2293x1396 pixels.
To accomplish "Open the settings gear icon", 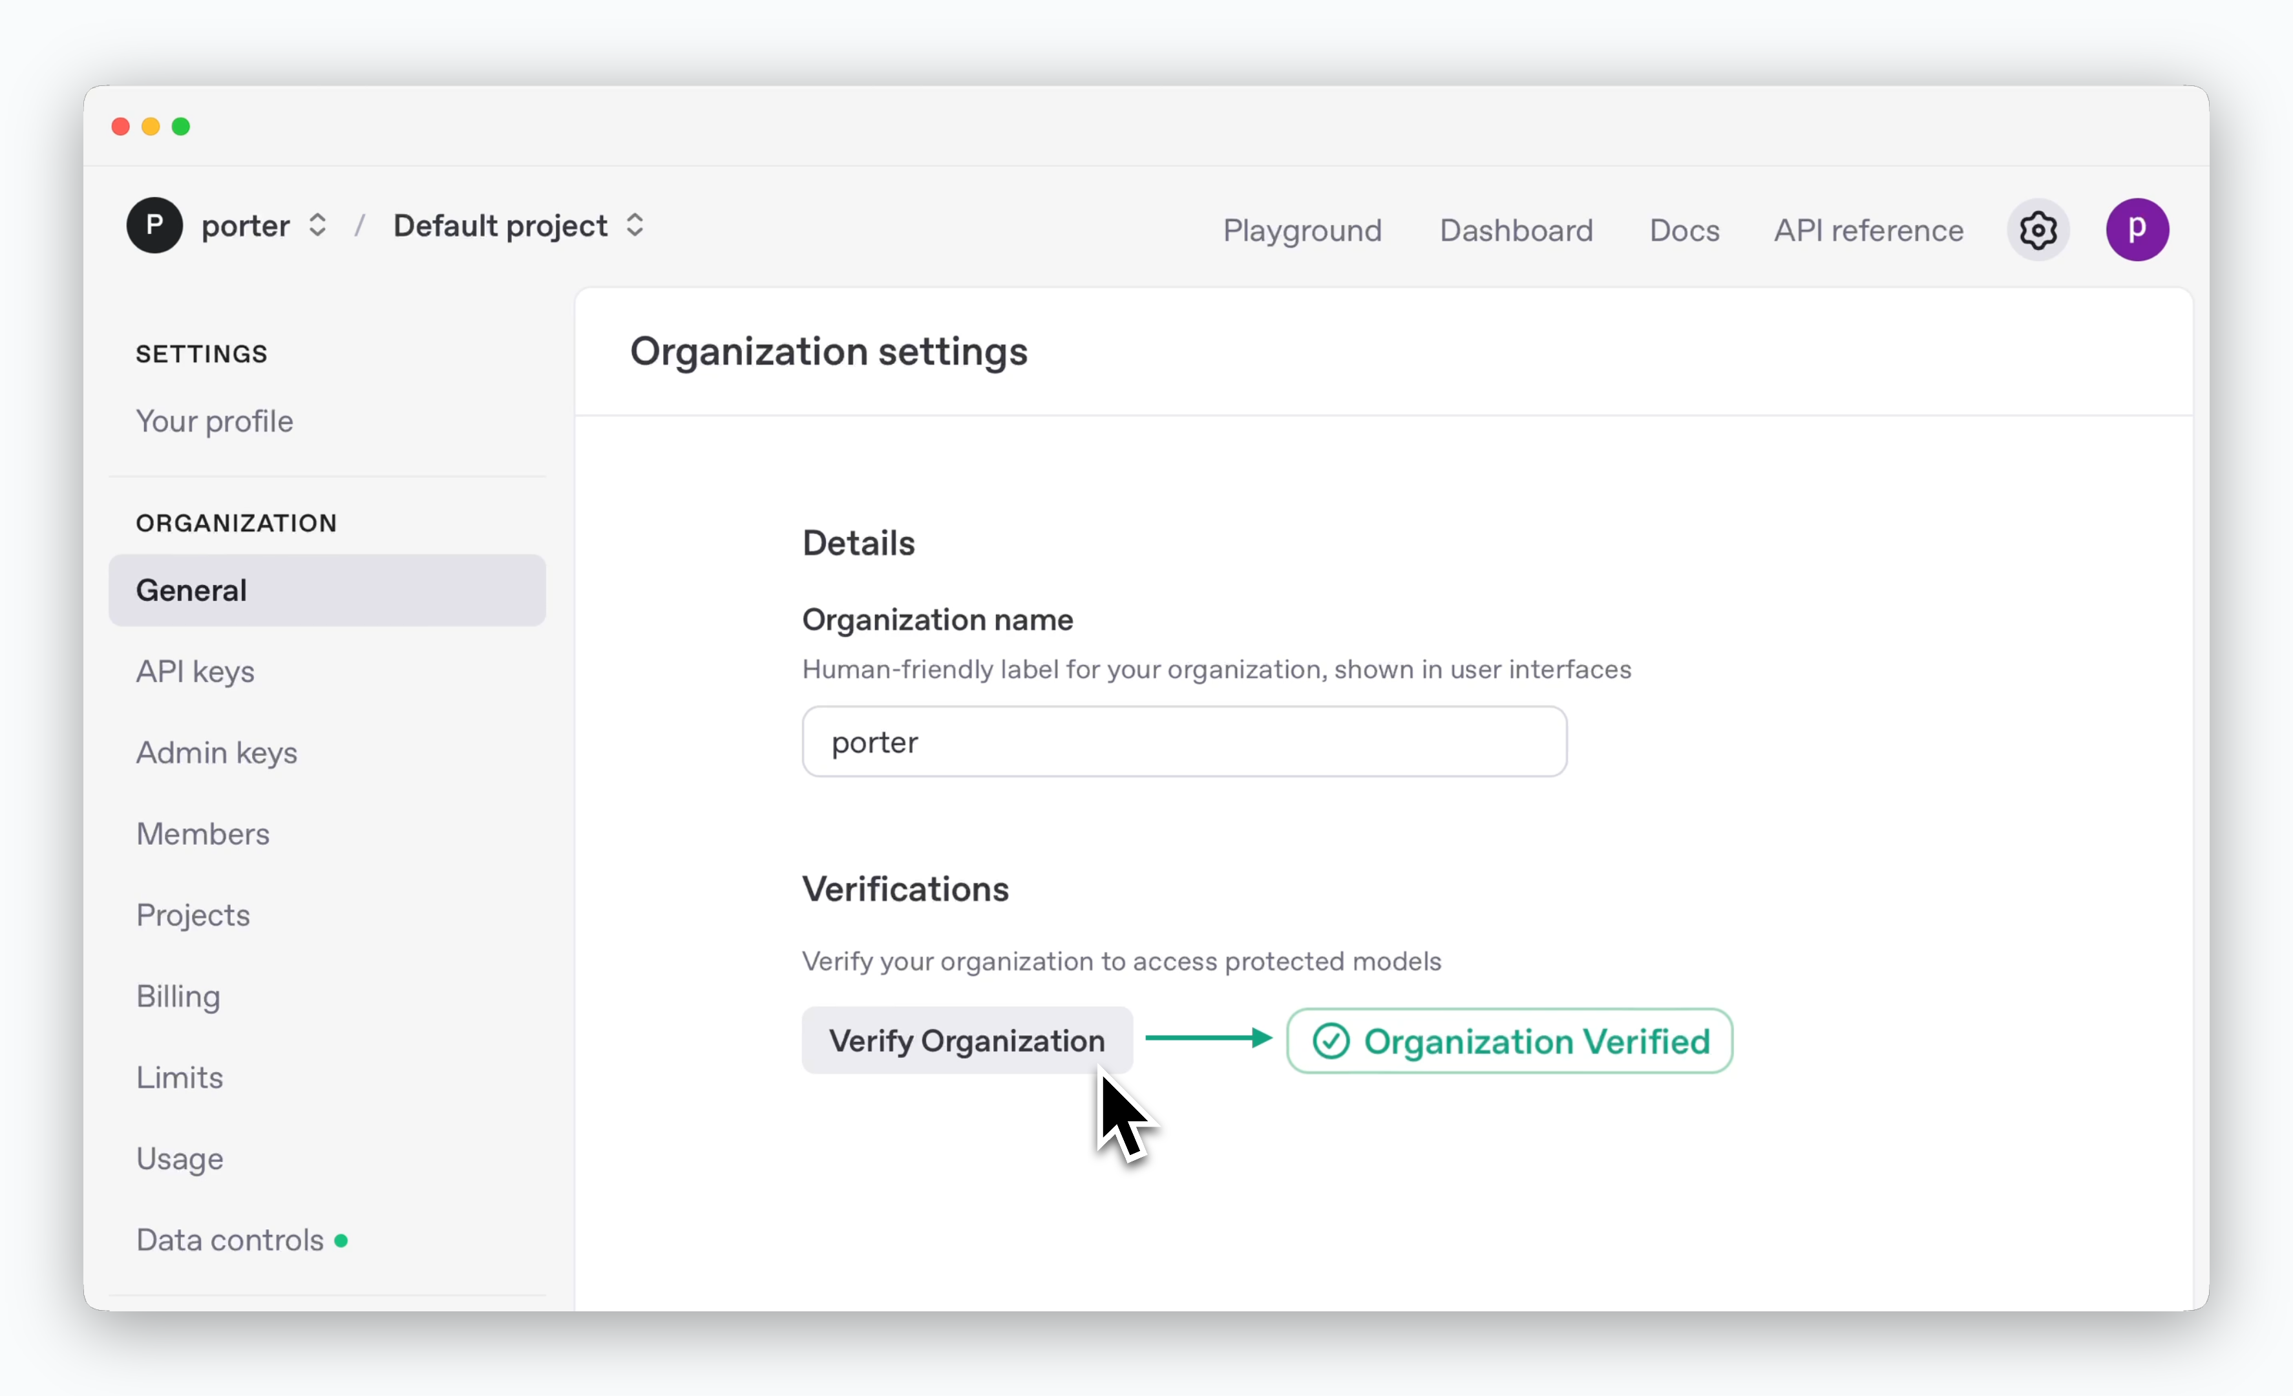I will [x=2037, y=230].
